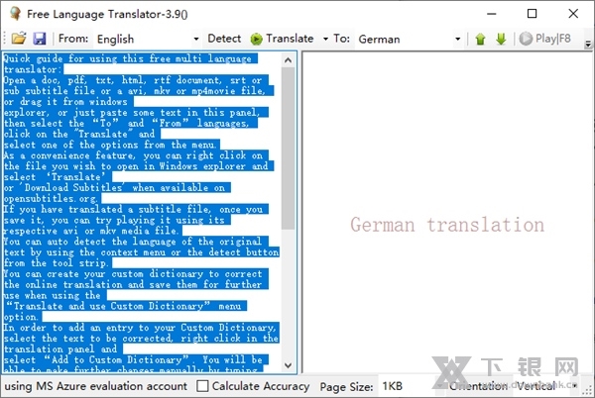Click the green down arrow icon
Image resolution: width=595 pixels, height=398 pixels.
500,40
